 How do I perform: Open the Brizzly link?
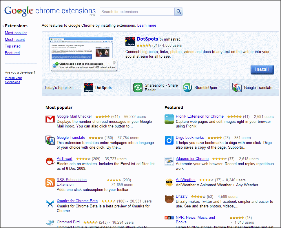click(182, 196)
